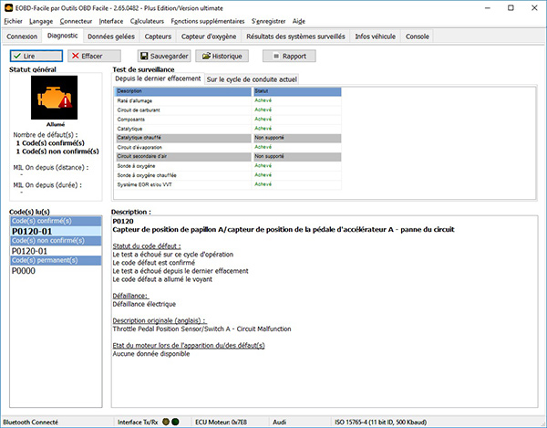
Task: Select non-confirmed code P0120-01
Action: (56, 251)
